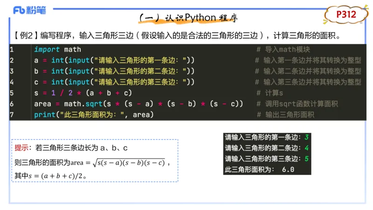Click the red 提示 label

21,148
